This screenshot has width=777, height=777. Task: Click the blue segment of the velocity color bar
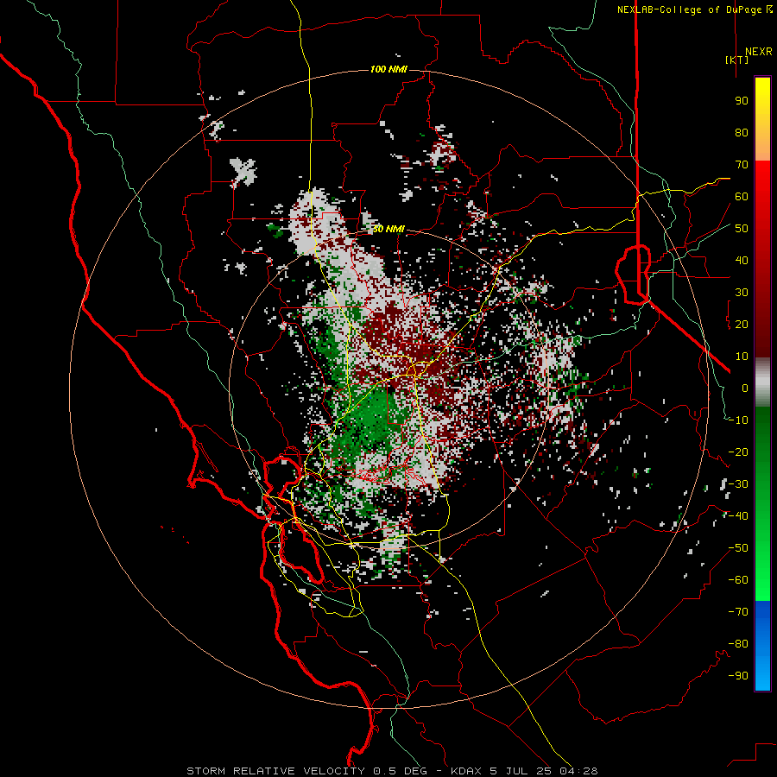(x=762, y=645)
